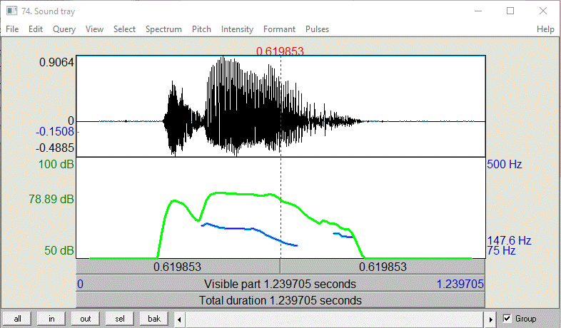Image resolution: width=561 pixels, height=328 pixels.
Task: Open the Pitch menu
Action: [x=201, y=29]
